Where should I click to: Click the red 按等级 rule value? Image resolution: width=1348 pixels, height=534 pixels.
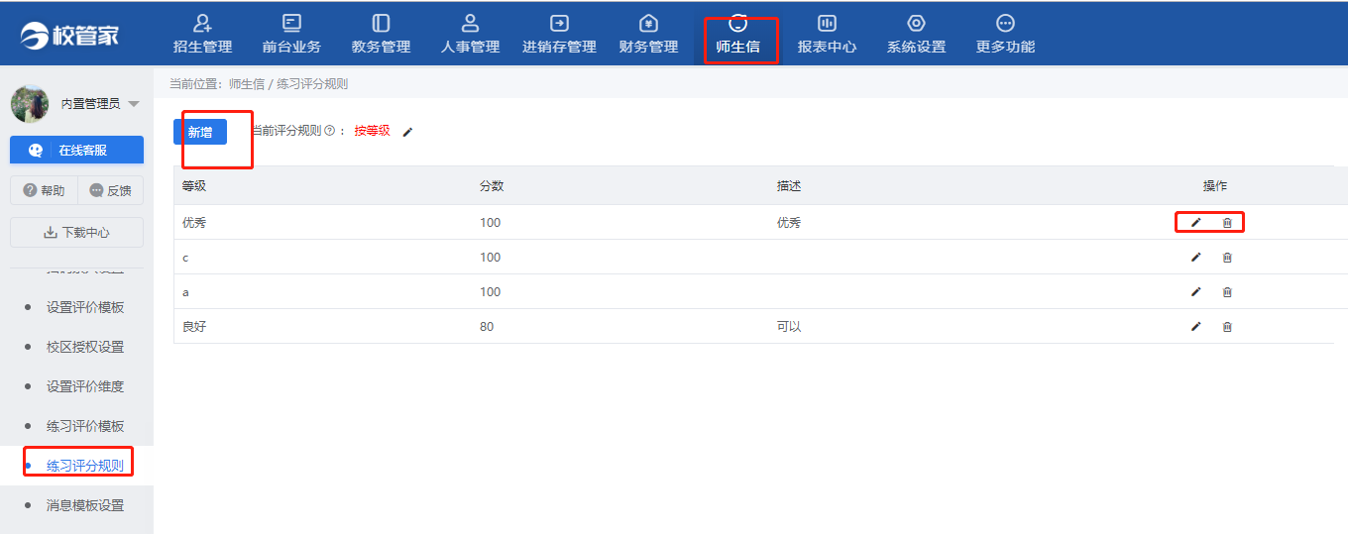pyautogui.click(x=373, y=131)
